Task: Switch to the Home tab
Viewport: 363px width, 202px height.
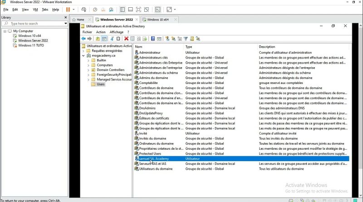Action: [x=81, y=20]
